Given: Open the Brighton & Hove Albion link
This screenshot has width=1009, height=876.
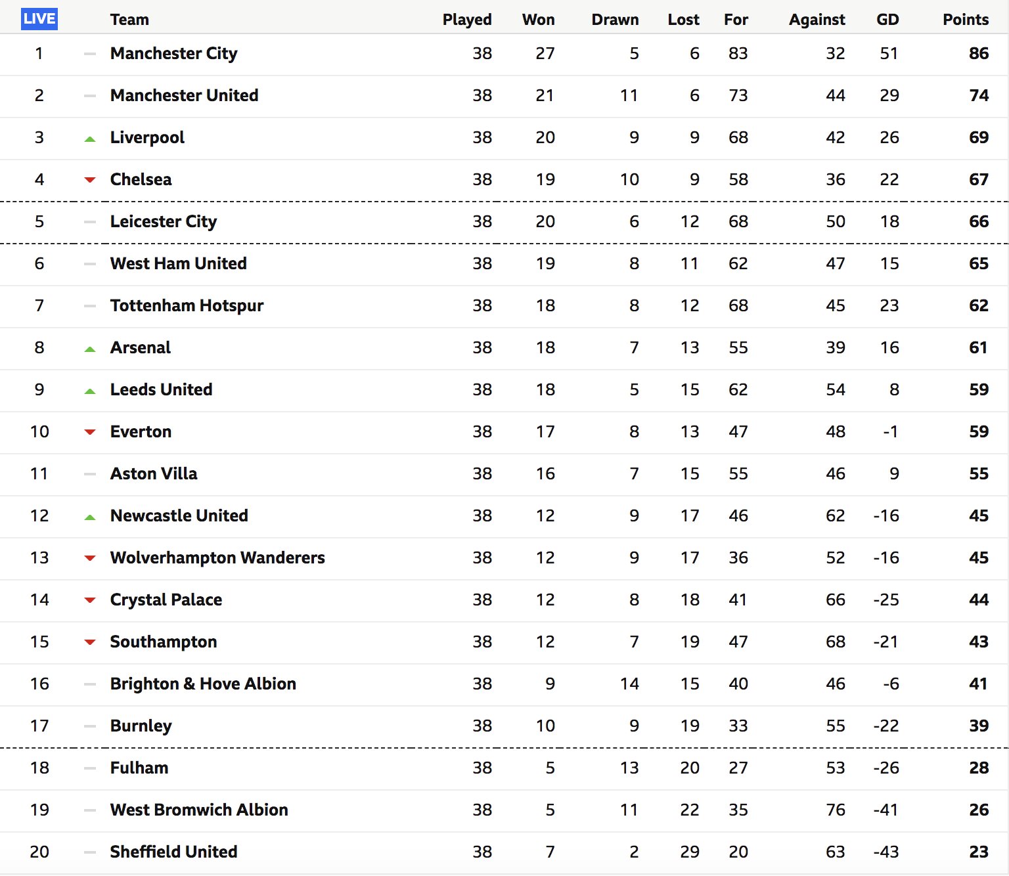Looking at the screenshot, I should click(x=203, y=684).
